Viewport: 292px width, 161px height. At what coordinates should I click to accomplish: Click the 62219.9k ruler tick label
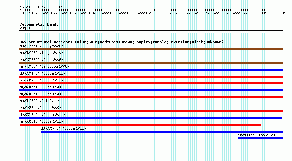click(88, 13)
